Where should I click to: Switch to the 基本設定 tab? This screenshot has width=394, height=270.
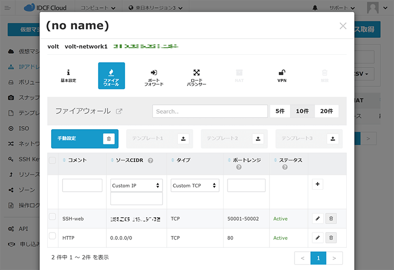point(68,75)
